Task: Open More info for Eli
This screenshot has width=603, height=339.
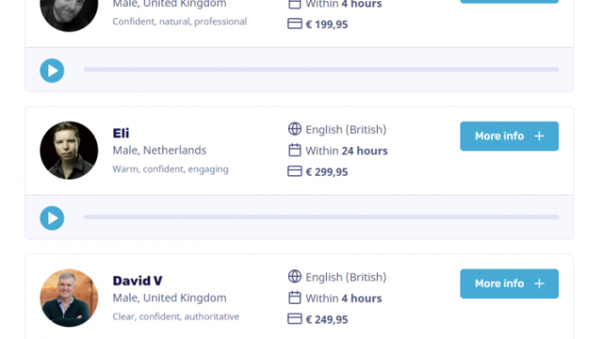Action: pos(509,136)
